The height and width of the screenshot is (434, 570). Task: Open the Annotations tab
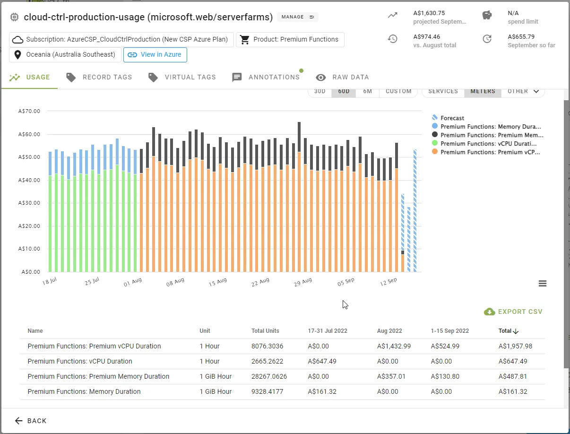pos(266,77)
